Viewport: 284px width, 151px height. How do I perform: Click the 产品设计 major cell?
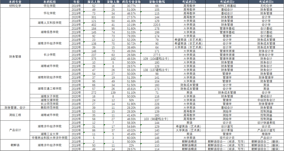tap(15, 130)
